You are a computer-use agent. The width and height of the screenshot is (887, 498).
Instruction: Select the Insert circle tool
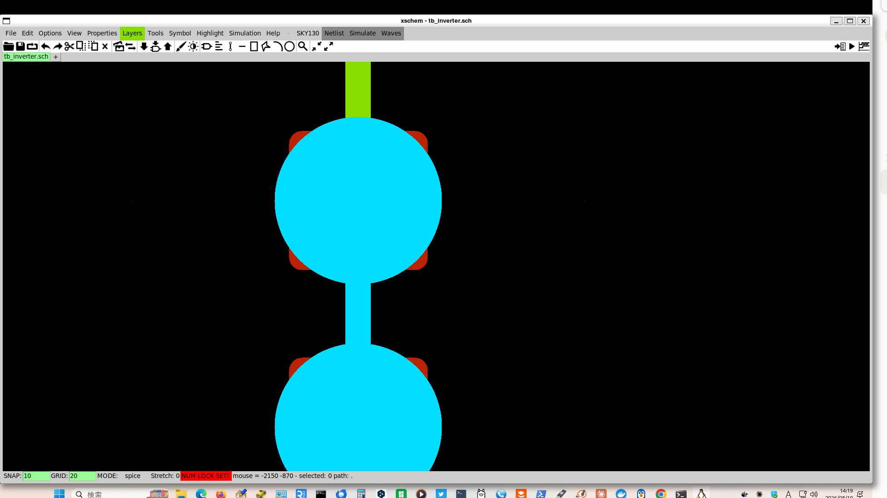pyautogui.click(x=289, y=46)
